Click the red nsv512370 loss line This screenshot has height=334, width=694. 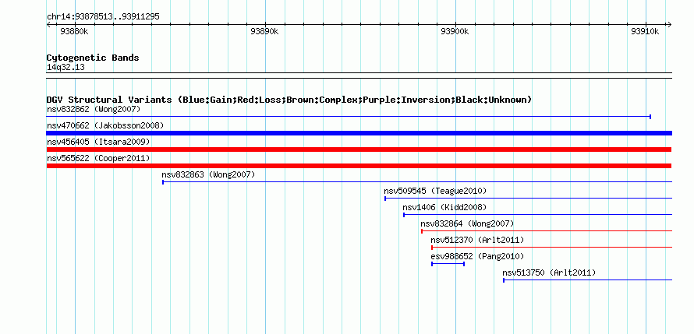552,248
